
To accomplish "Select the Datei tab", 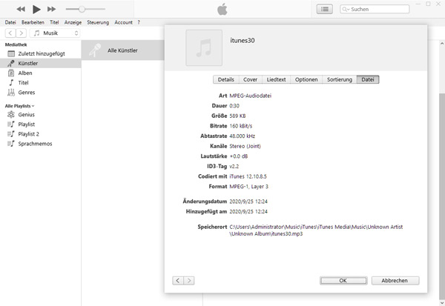I will click(368, 80).
